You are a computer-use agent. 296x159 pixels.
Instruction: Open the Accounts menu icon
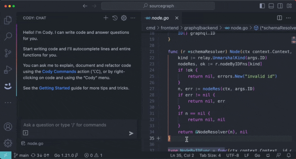[x=8, y=127]
